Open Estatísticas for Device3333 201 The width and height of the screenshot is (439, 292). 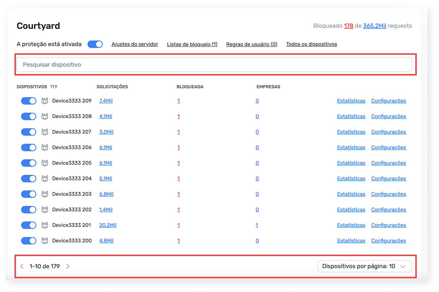[351, 225]
